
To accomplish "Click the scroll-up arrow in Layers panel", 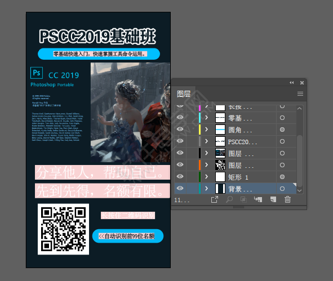I will click(x=299, y=109).
